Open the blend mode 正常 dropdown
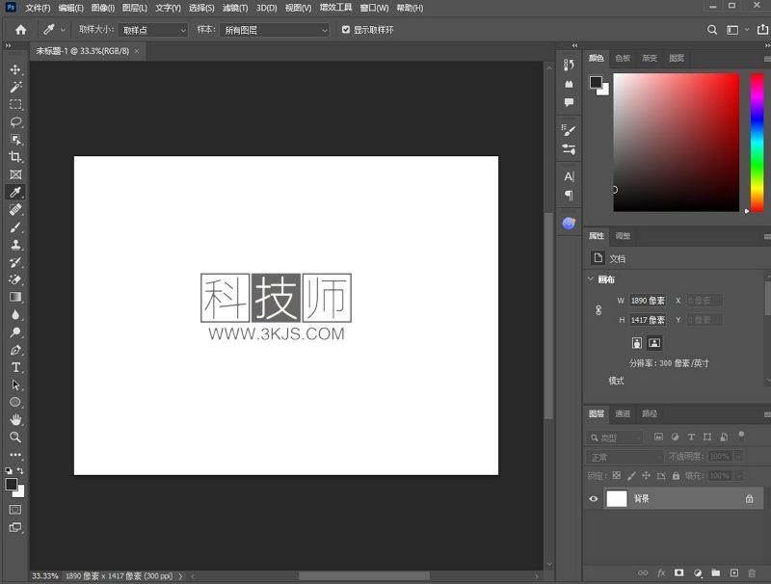This screenshot has height=584, width=771. (625, 457)
